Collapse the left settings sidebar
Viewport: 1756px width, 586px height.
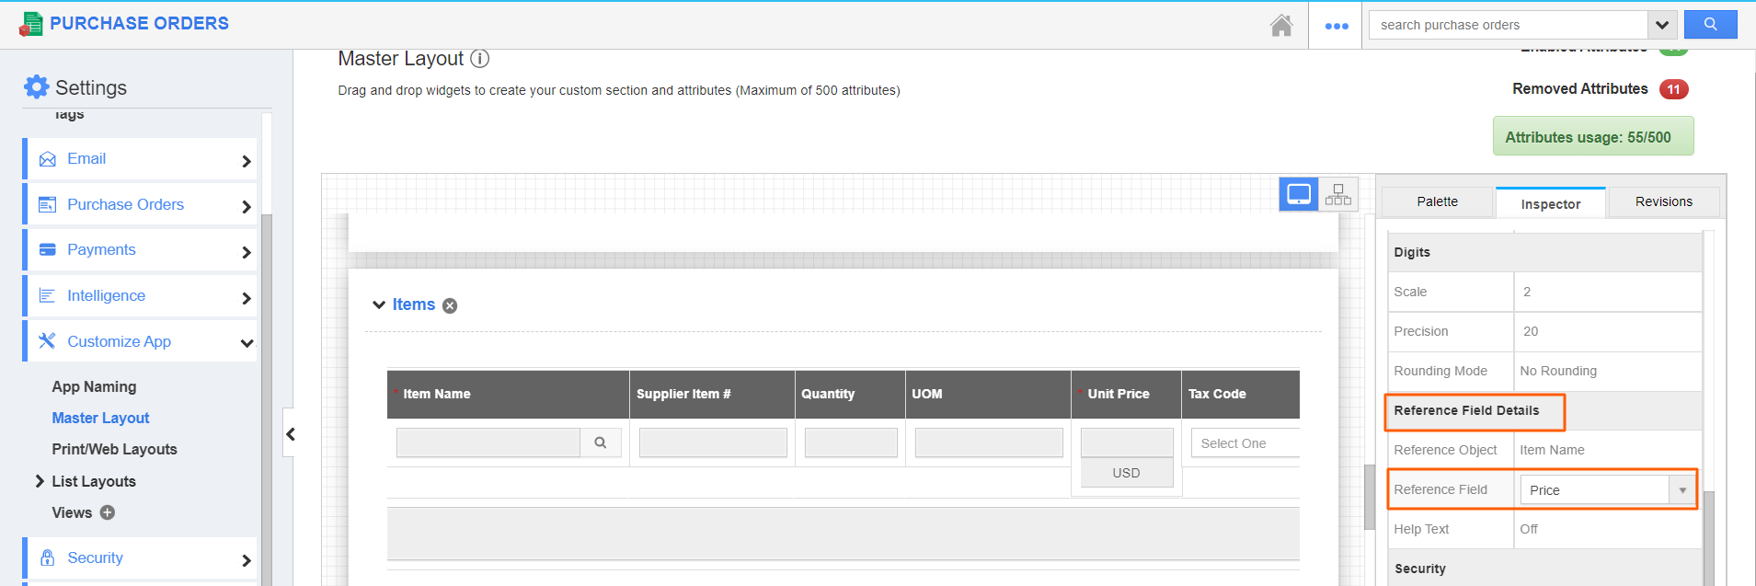click(290, 434)
